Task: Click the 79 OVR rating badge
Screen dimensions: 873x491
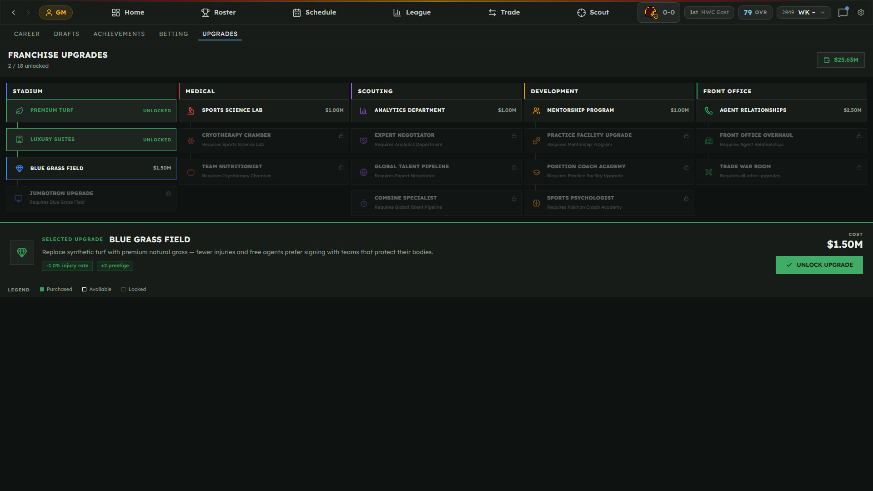Action: pos(755,13)
